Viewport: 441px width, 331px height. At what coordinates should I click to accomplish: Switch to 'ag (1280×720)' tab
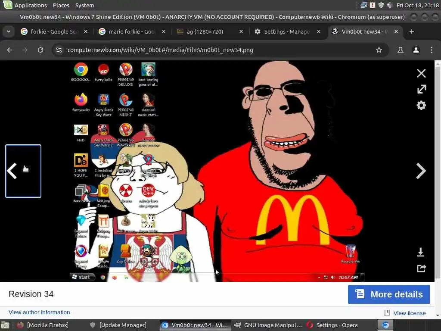[x=209, y=31]
